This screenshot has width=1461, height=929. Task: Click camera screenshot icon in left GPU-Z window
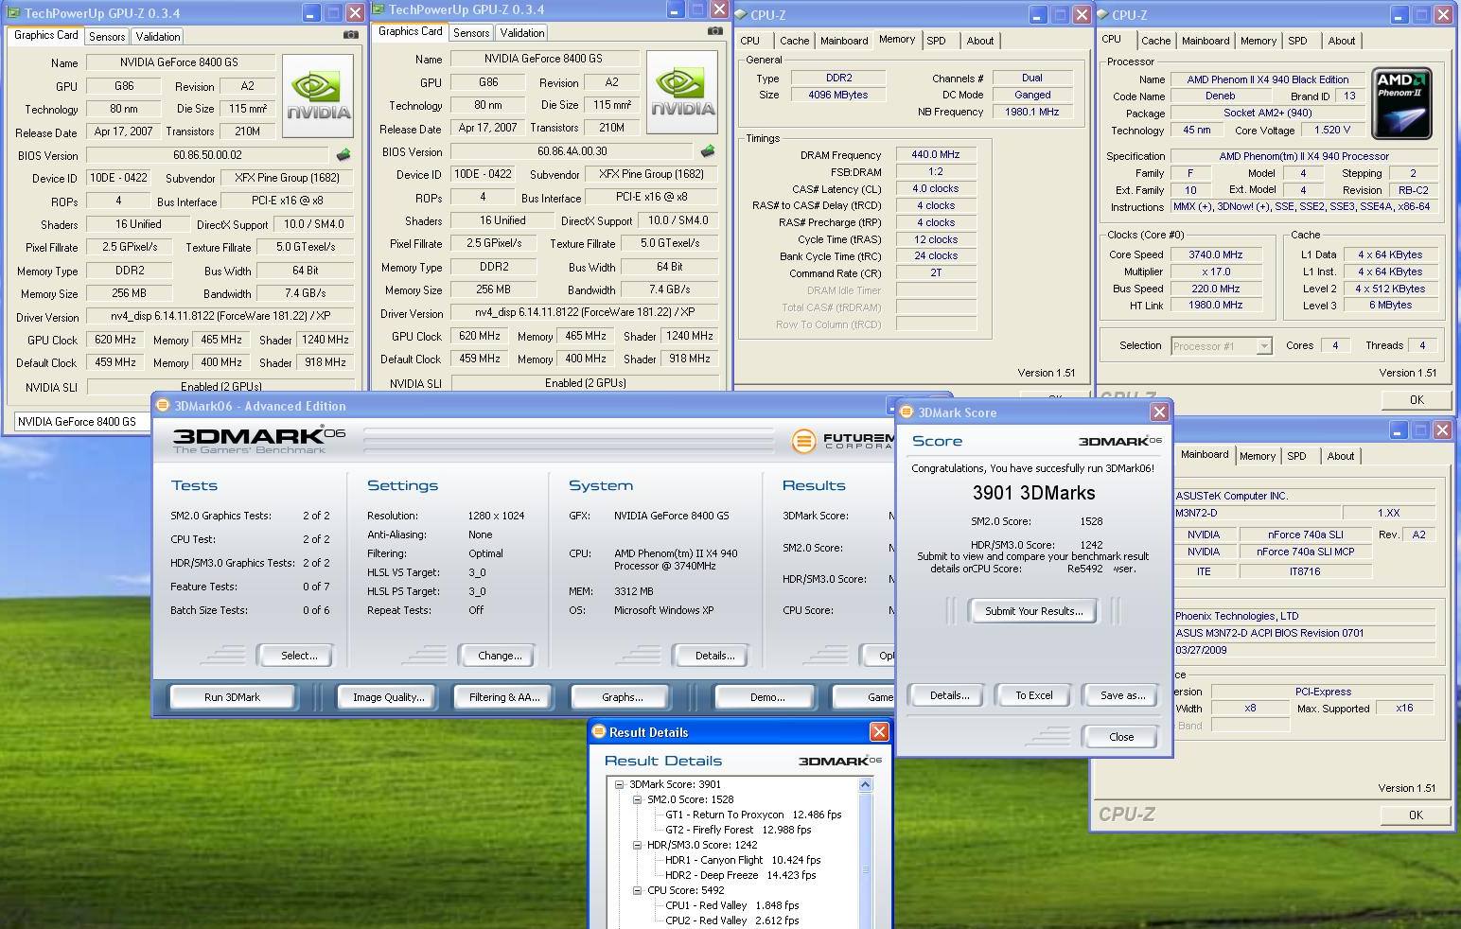(x=350, y=35)
